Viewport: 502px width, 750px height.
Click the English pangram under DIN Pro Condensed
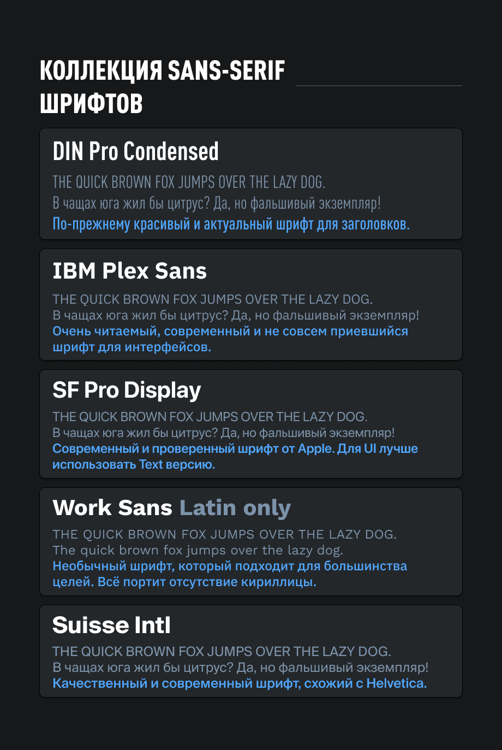pyautogui.click(x=189, y=182)
